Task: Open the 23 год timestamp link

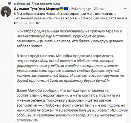Action: click(99, 9)
